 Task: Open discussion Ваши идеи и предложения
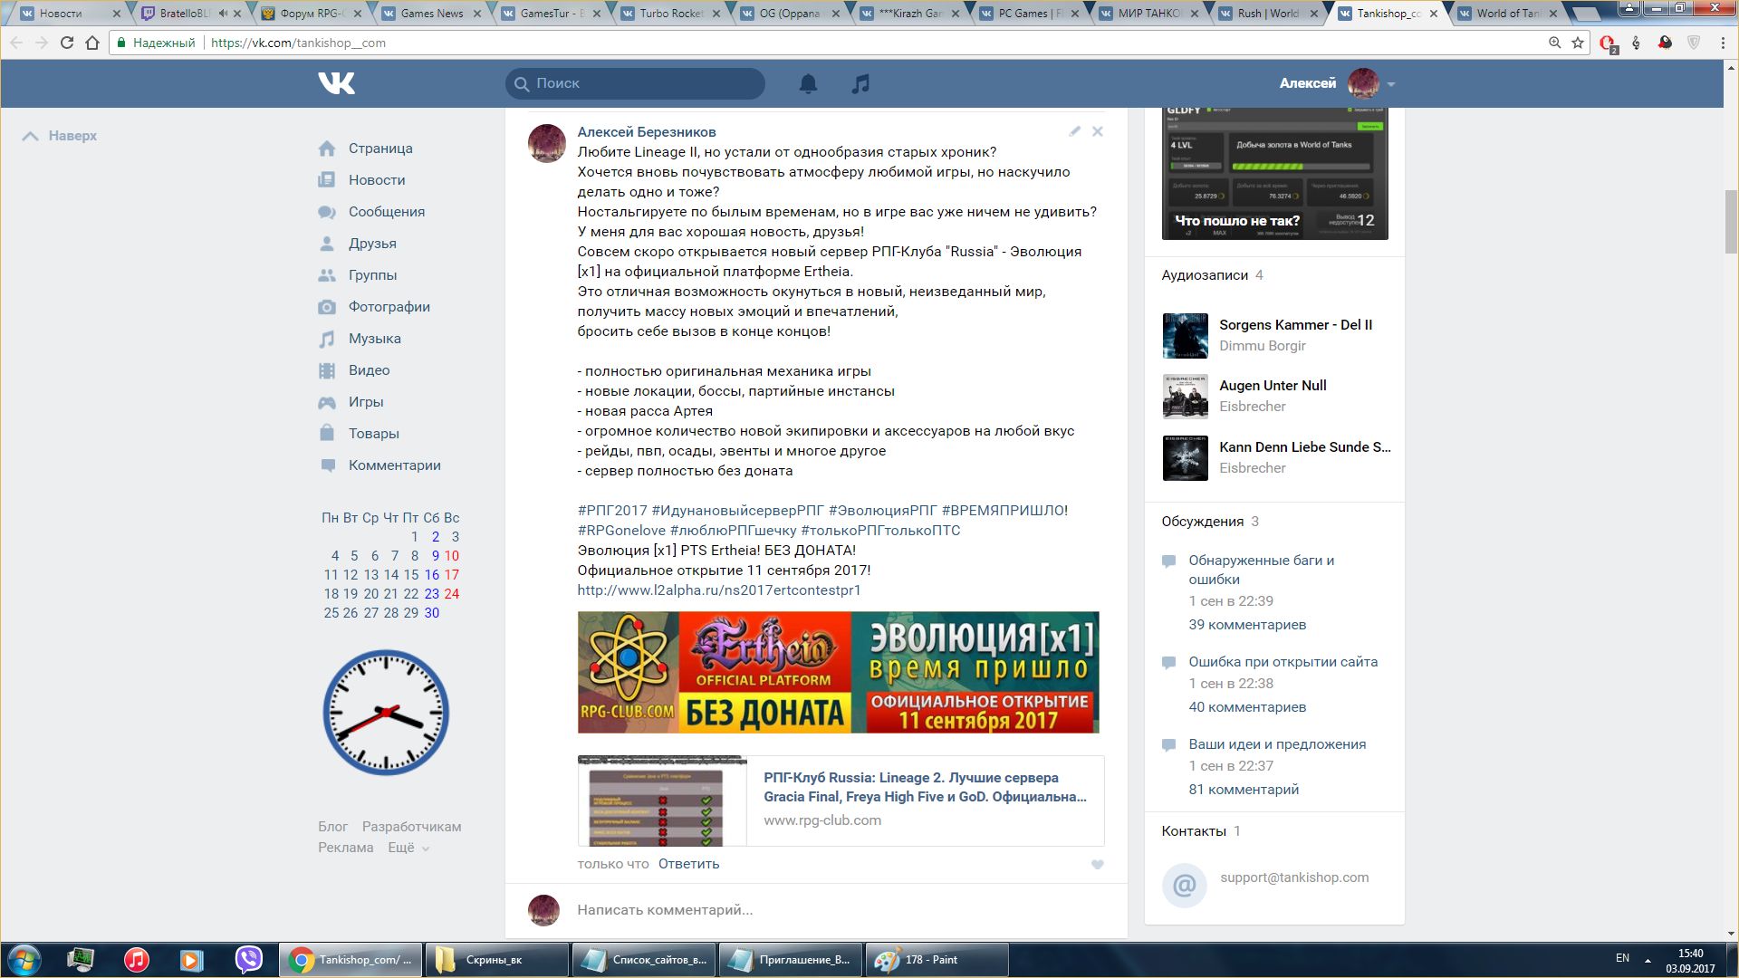click(x=1277, y=744)
